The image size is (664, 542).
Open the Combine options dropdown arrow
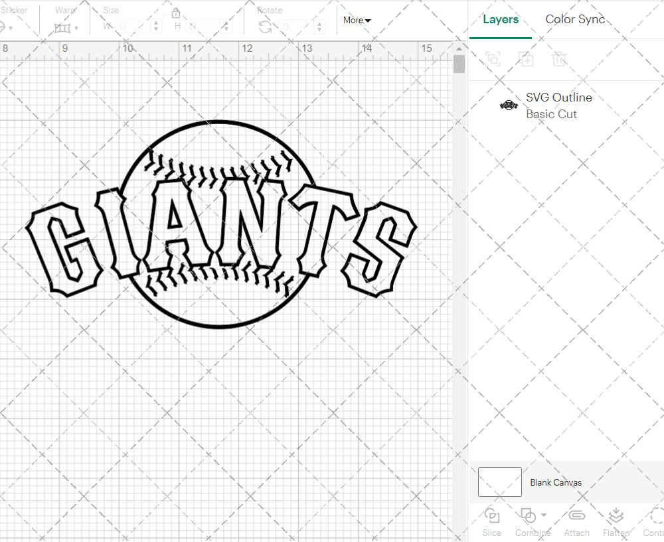click(543, 516)
